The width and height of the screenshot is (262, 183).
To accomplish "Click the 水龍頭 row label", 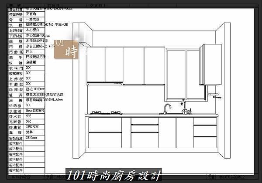I will click(x=16, y=111).
